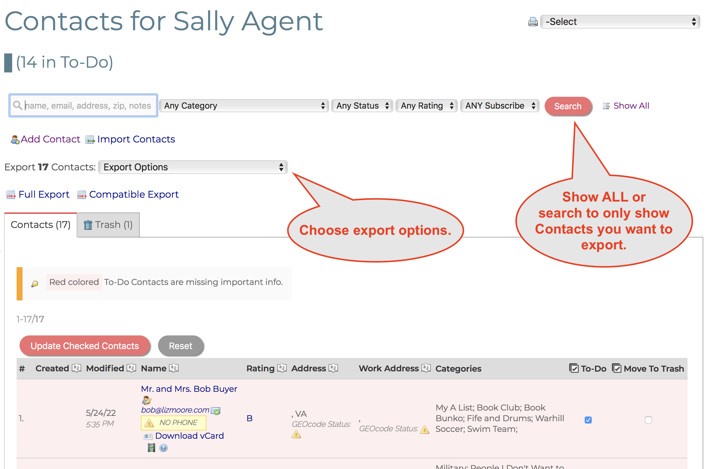Click the Full Export icon
Viewport: 708px width, 469px height.
pos(11,194)
